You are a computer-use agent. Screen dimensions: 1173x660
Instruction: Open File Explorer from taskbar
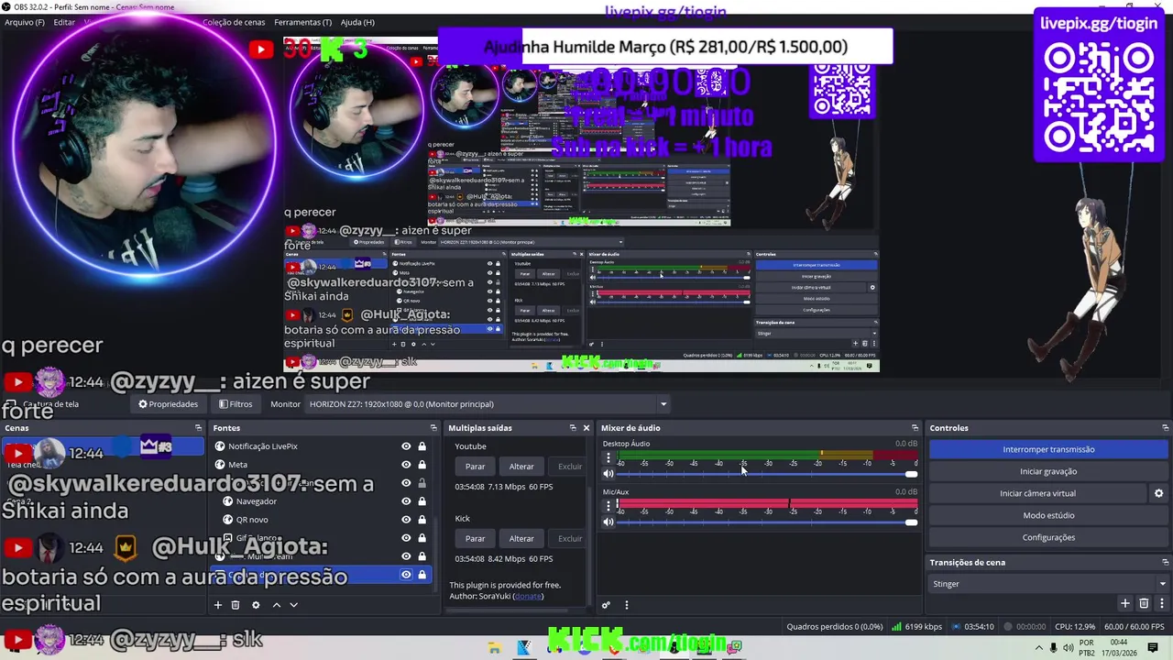click(495, 648)
